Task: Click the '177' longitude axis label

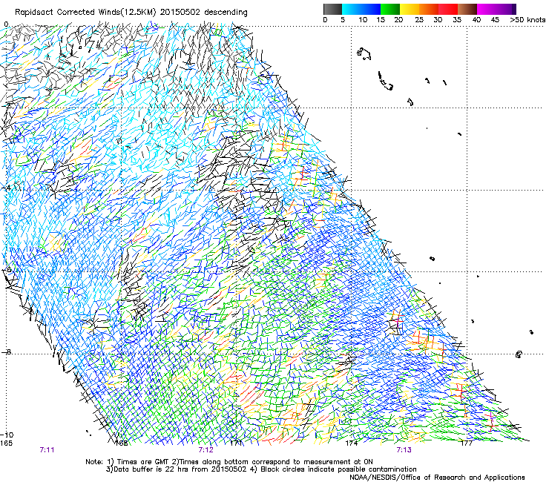Action: pyautogui.click(x=467, y=443)
